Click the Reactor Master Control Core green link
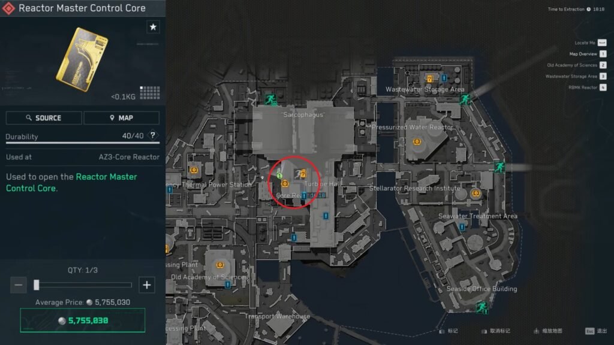This screenshot has height=345, width=614. 71,182
